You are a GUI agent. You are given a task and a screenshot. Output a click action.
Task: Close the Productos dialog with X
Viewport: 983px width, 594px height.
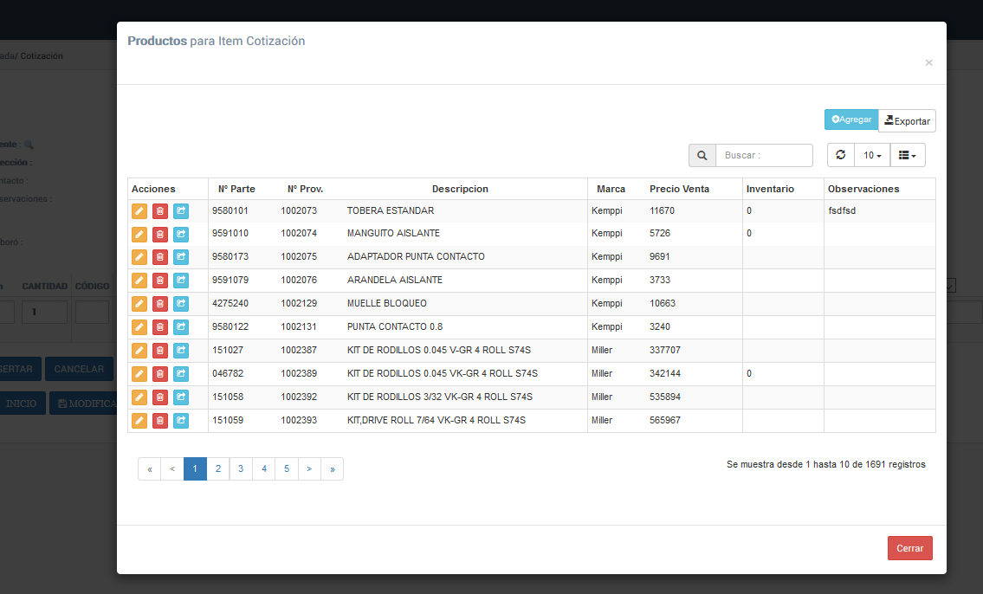tap(928, 62)
